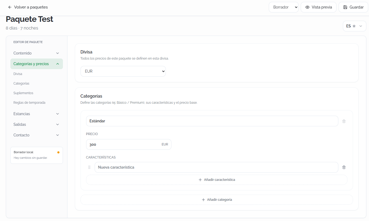This screenshot has height=221, width=369.
Task: Click the '8 días · 7 noches' text
Action: [22, 28]
